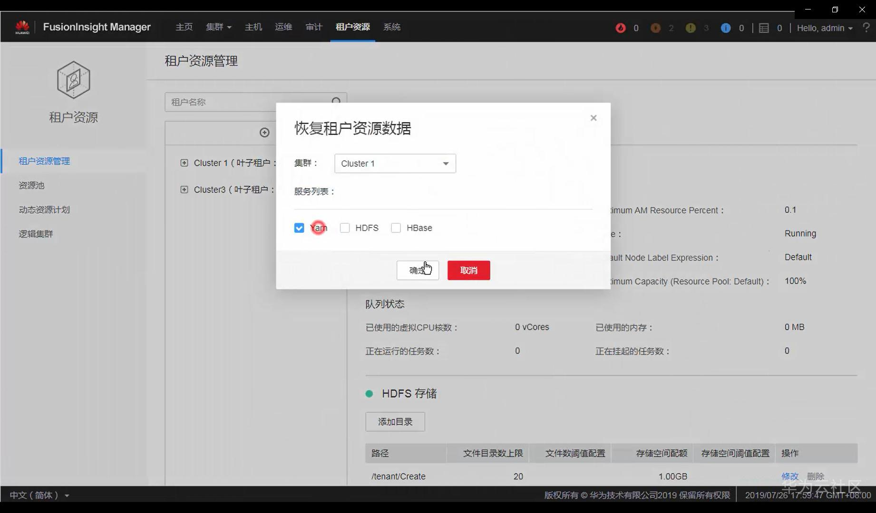
Task: Open help question mark icon
Action: [x=866, y=28]
